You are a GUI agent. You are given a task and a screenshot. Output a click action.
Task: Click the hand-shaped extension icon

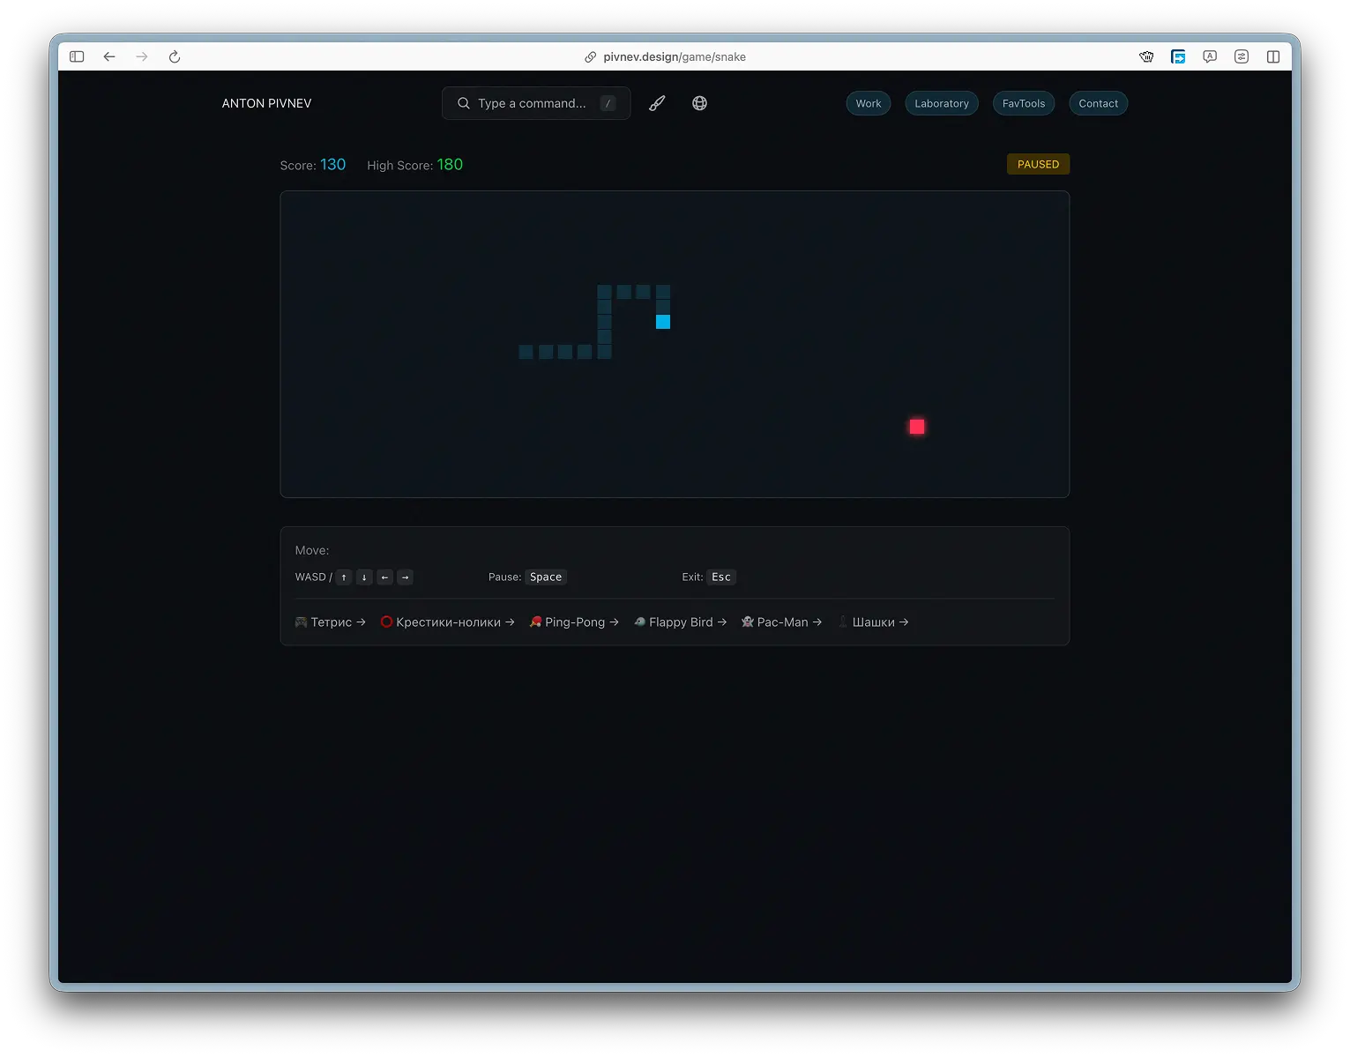point(1146,56)
